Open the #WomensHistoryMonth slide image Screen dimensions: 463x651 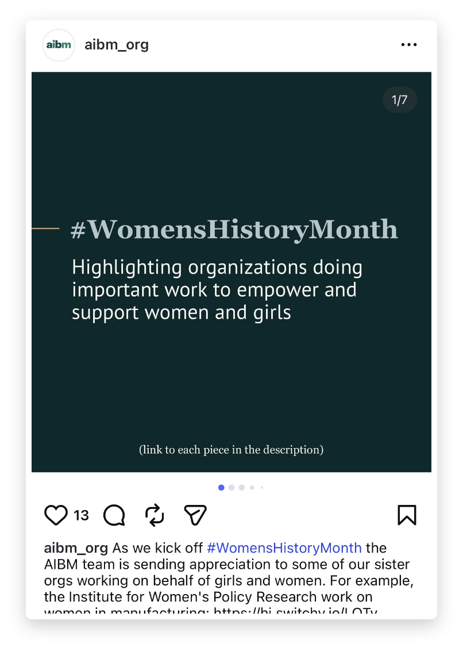point(232,272)
